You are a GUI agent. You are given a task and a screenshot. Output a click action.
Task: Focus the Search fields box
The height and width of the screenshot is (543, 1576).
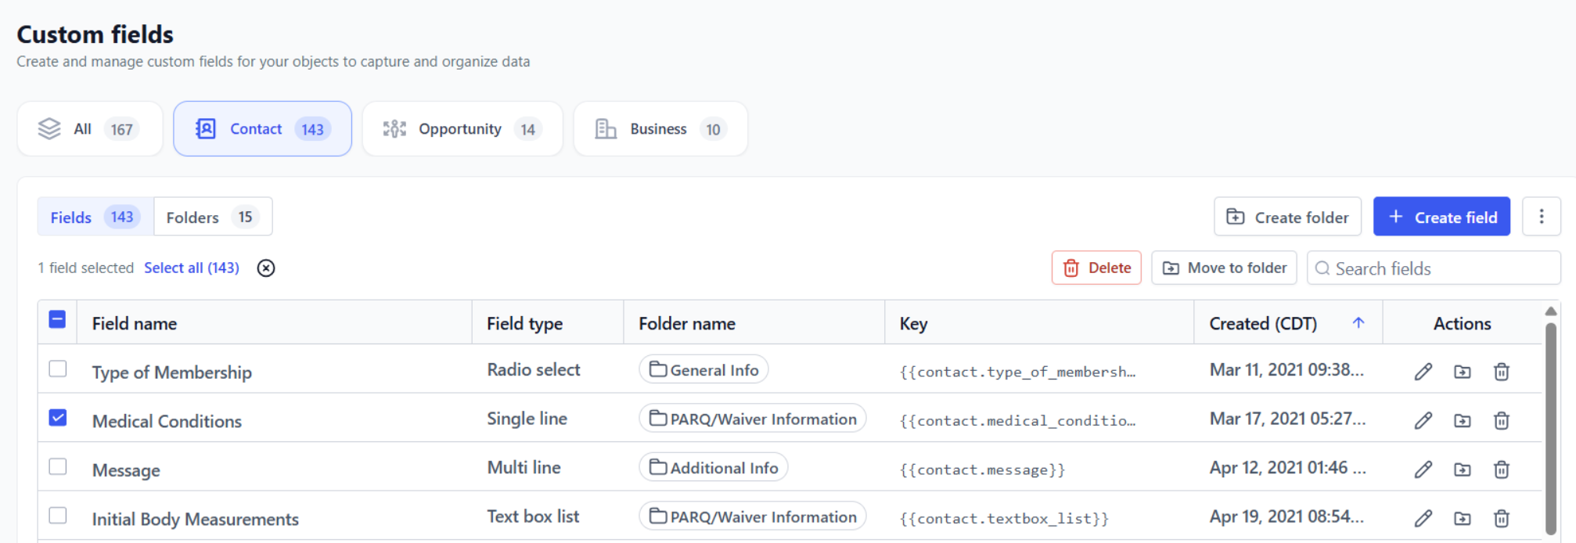tap(1434, 268)
